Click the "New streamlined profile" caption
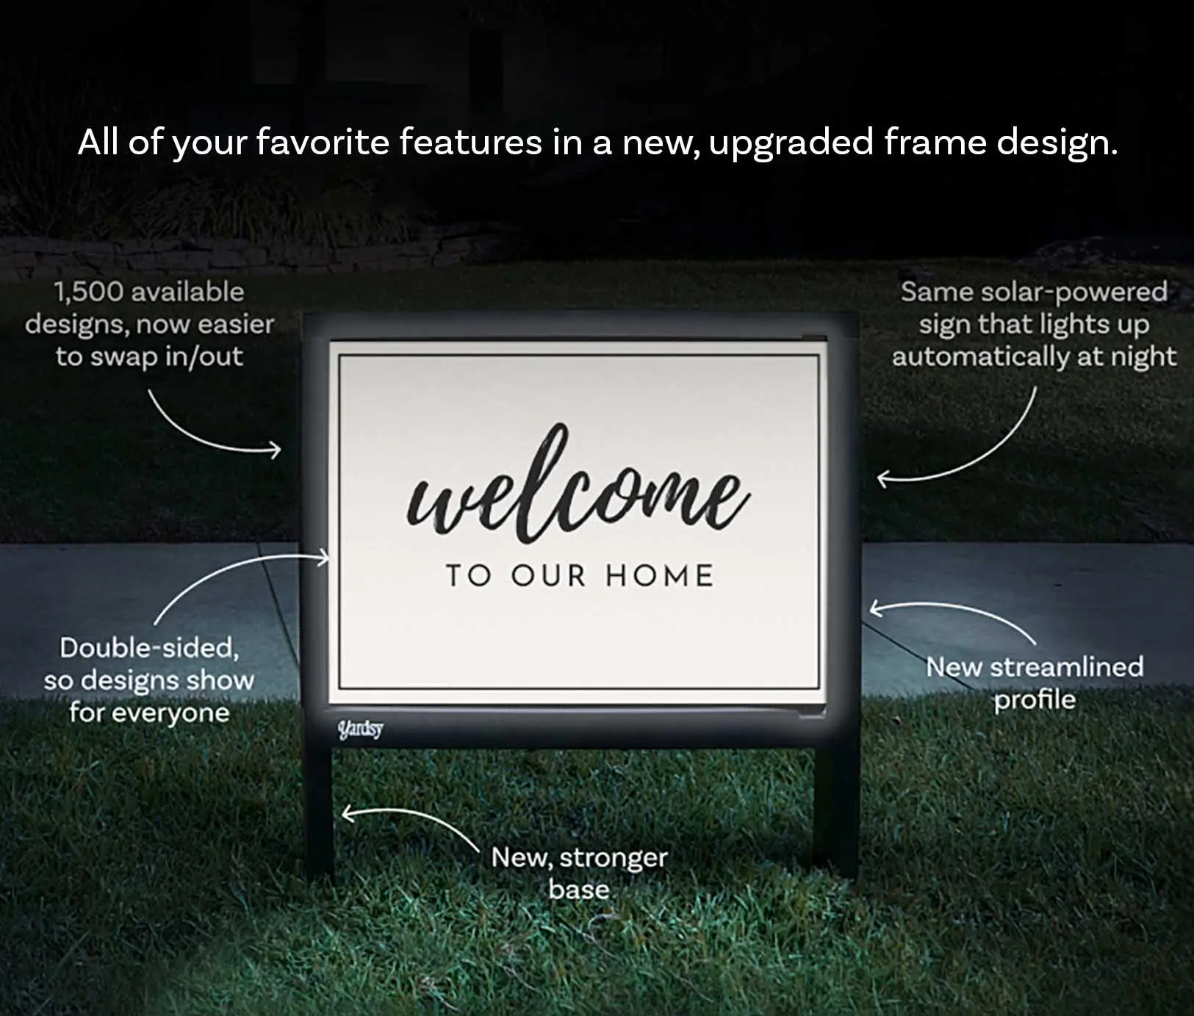Viewport: 1194px width, 1016px height. click(x=1034, y=682)
